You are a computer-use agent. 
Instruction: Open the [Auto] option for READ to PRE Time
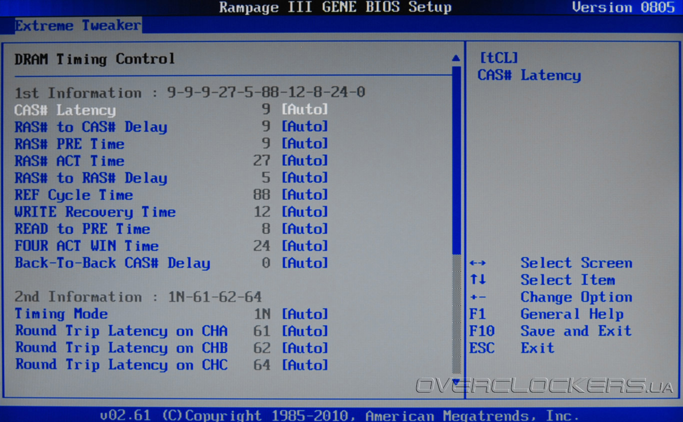click(304, 228)
